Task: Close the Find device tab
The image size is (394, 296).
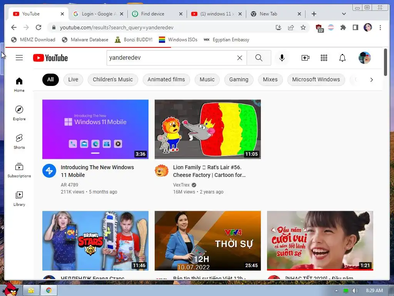Action: coord(181,14)
